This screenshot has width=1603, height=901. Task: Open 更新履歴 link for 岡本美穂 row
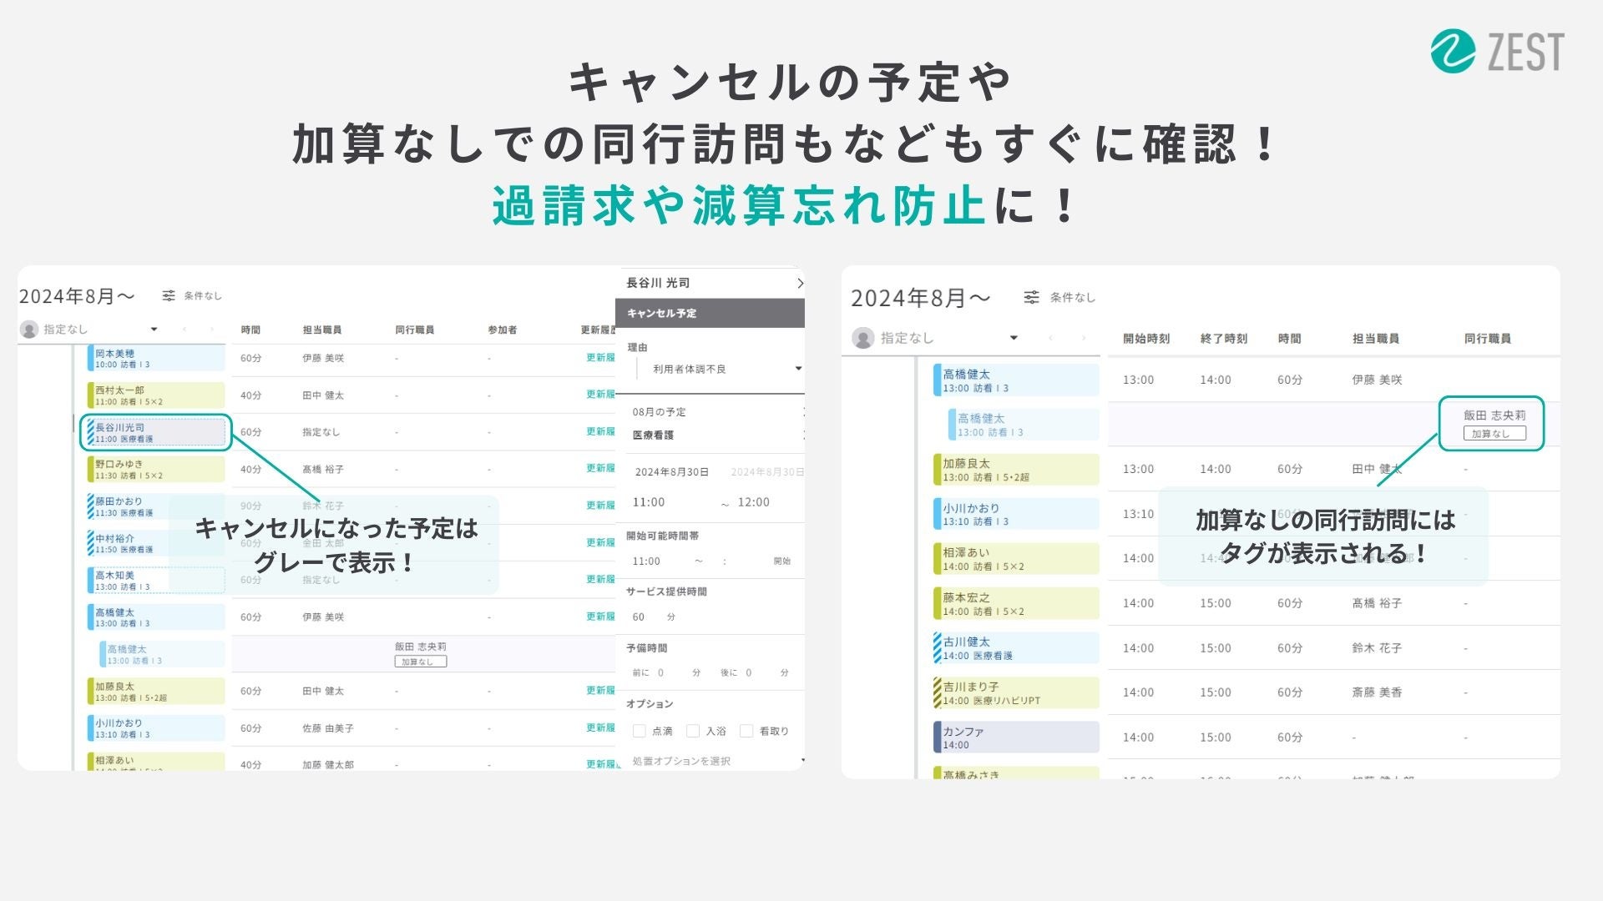tap(599, 358)
